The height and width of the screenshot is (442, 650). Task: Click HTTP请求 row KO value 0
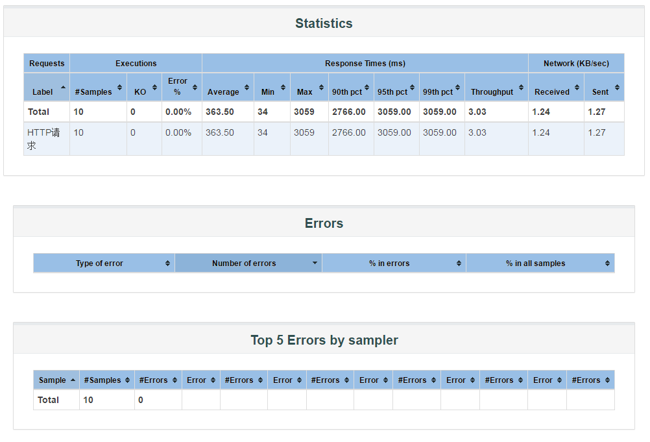[132, 132]
